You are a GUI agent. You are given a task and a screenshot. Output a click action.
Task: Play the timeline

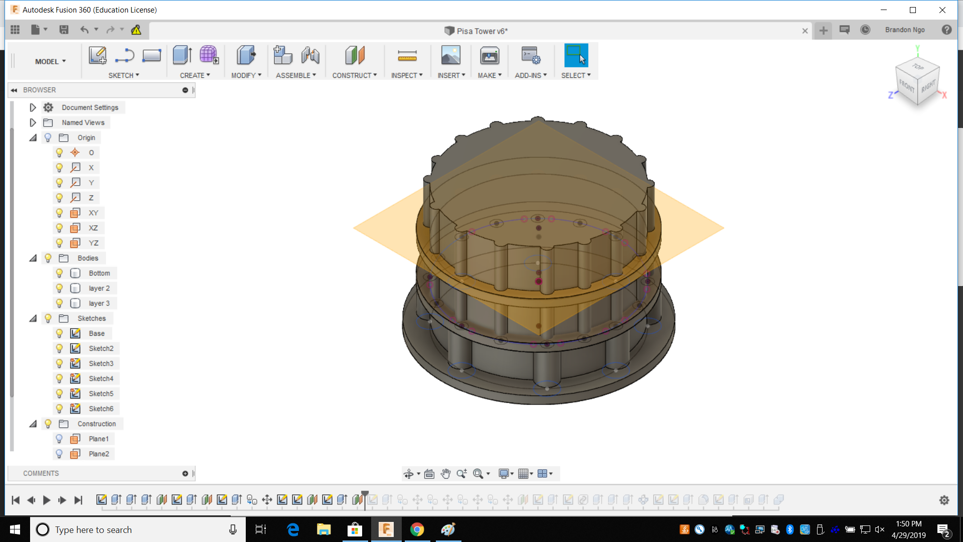pos(47,500)
